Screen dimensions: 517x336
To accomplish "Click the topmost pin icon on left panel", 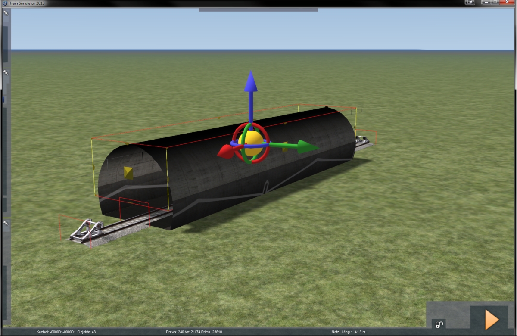I will click(x=6, y=13).
